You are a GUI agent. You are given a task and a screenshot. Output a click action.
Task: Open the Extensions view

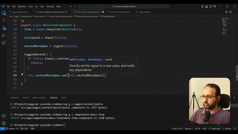[x=4, y=43]
